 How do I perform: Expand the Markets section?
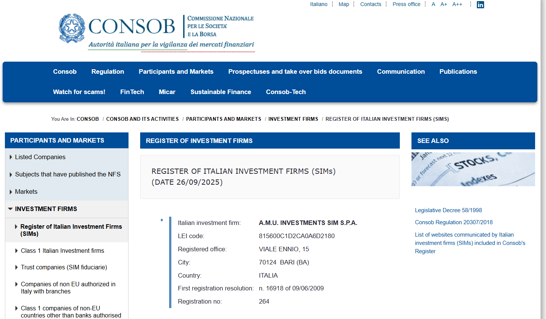coord(26,191)
